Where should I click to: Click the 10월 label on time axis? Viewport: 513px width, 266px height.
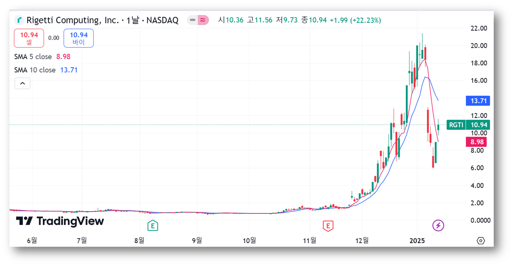249,241
